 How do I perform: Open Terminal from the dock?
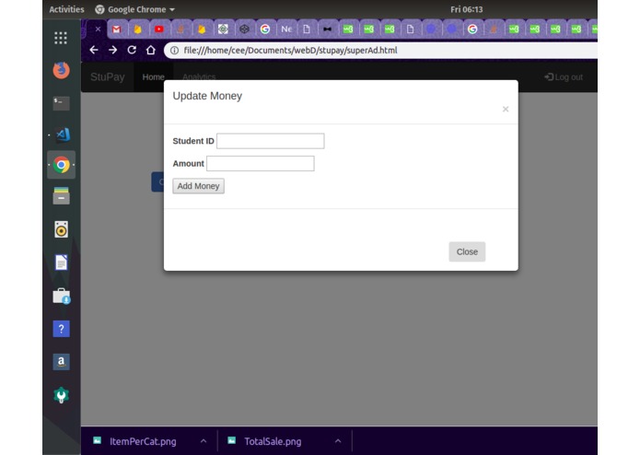click(x=61, y=103)
